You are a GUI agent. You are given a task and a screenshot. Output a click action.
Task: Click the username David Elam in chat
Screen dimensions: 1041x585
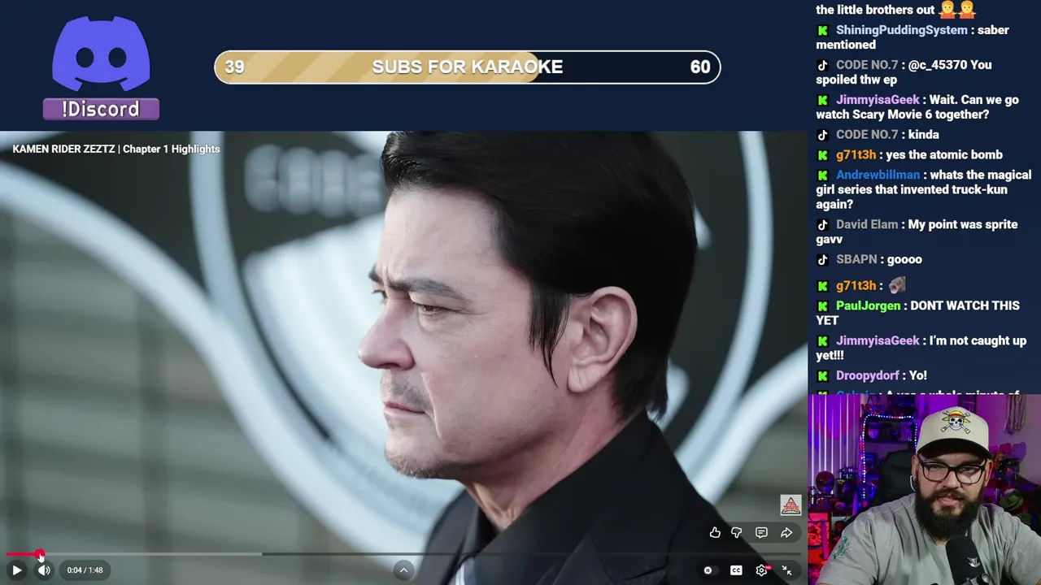[867, 224]
